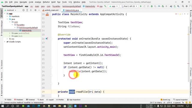
Task: Switch to activity_main.xml tab
Action: 52,10
